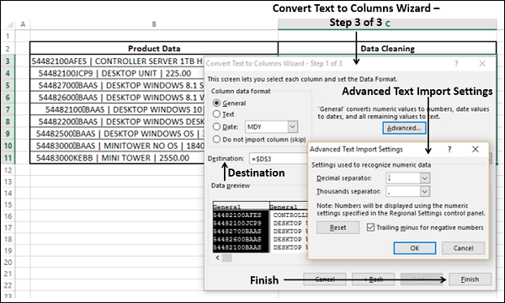The width and height of the screenshot is (505, 303).
Task: Select the Text column data format radio
Action: [x=216, y=114]
